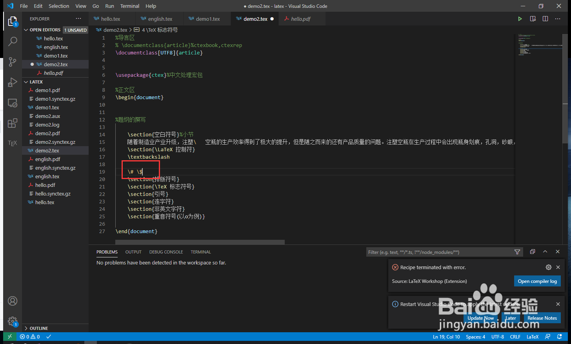The image size is (571, 344).
Task: Open the Search view icon
Action: [x=13, y=41]
